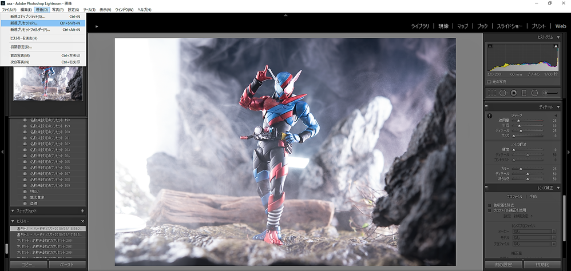
Task: Hide the top module bar with arrow
Action: pyautogui.click(x=285, y=15)
